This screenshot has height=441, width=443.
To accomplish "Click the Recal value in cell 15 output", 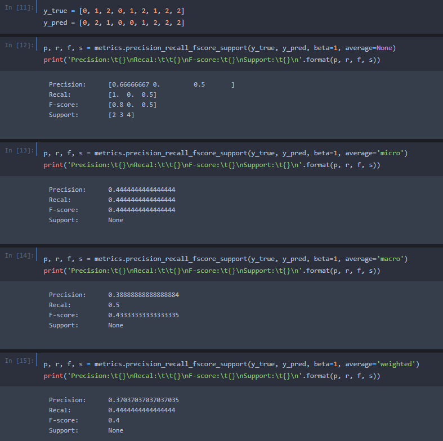I will point(141,410).
